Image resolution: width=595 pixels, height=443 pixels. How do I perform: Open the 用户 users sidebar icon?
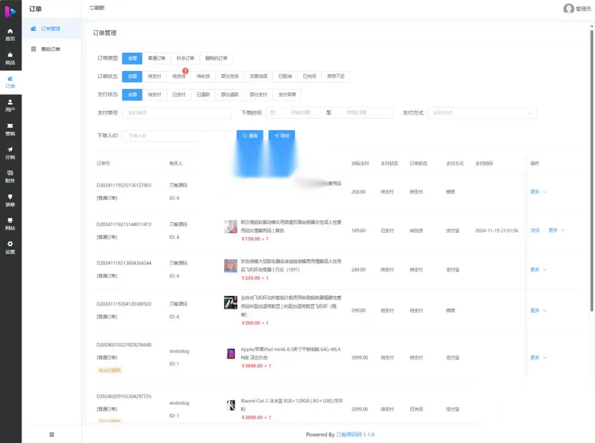coord(10,105)
